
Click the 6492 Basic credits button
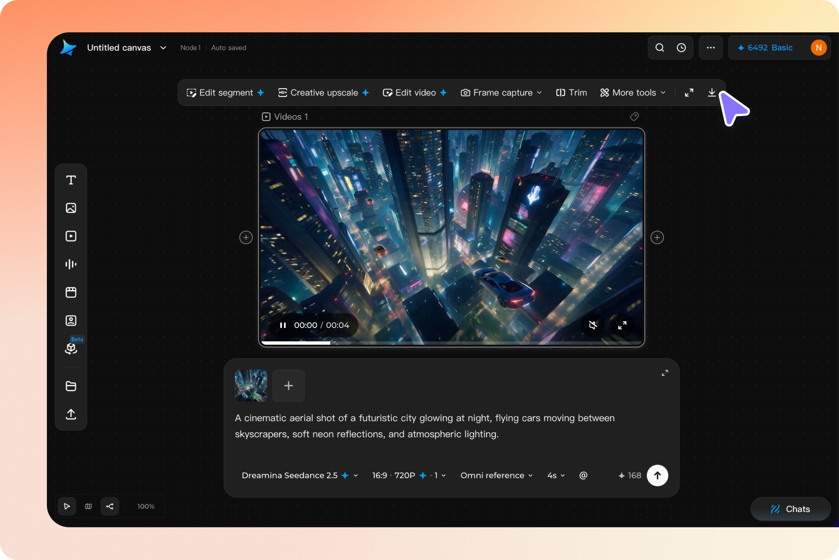tap(765, 48)
